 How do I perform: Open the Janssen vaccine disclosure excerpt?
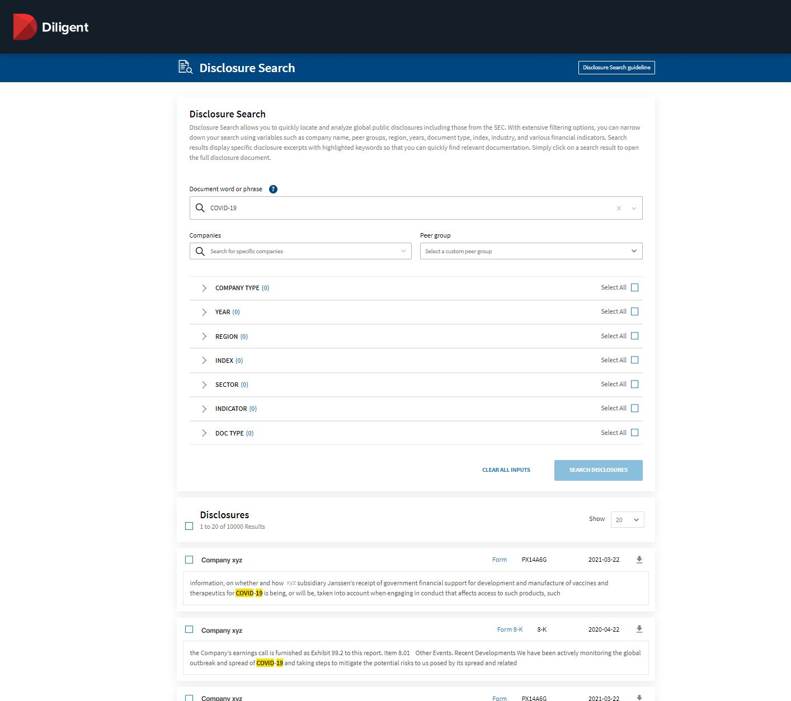(416, 588)
